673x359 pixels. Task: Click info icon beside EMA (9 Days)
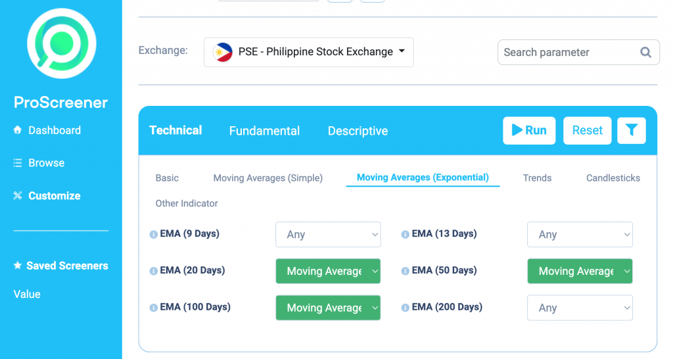point(153,234)
